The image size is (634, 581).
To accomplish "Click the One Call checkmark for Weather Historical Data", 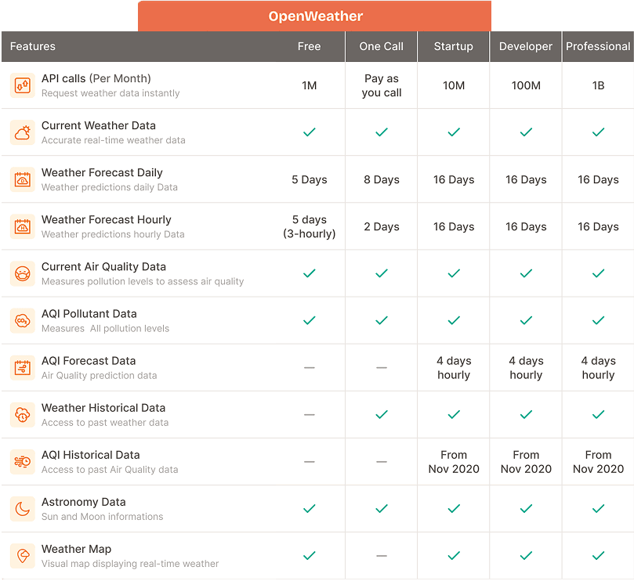I will pos(381,414).
